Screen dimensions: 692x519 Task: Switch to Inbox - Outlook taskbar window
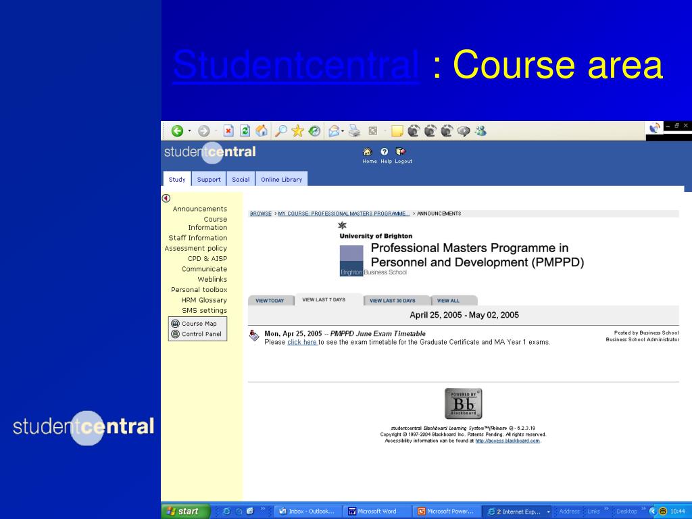307,512
